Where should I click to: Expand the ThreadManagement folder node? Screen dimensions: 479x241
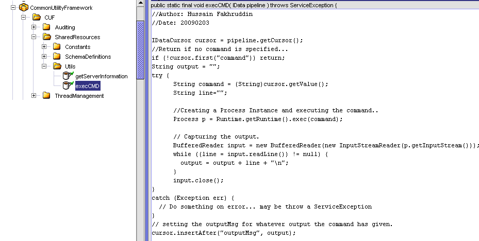pos(34,95)
